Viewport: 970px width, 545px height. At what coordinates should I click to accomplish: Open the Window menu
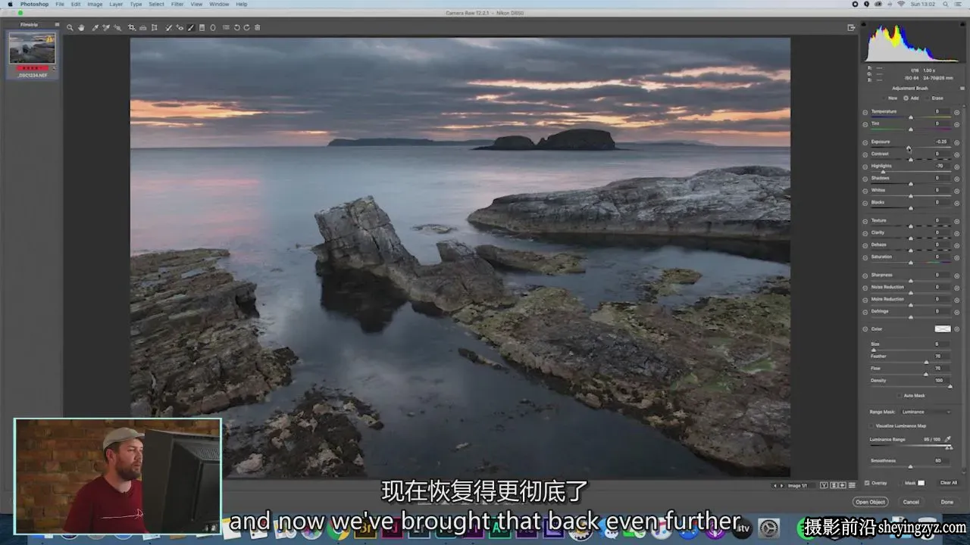pos(219,4)
